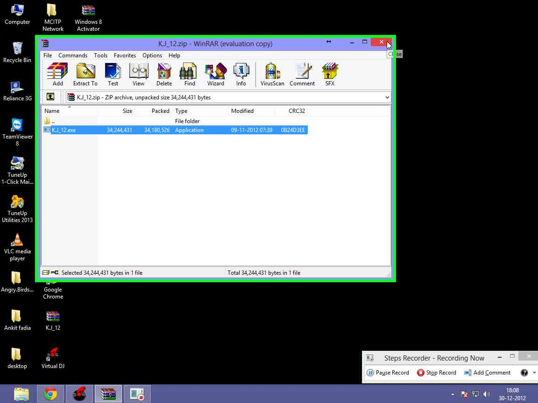The width and height of the screenshot is (538, 403).
Task: Open Windows 8 Activator desktop icon
Action: tap(88, 18)
